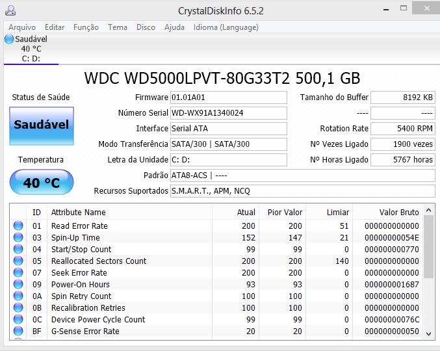Click status orb for Read Error Rate row
Image resolution: width=440 pixels, height=351 pixels.
pos(18,226)
